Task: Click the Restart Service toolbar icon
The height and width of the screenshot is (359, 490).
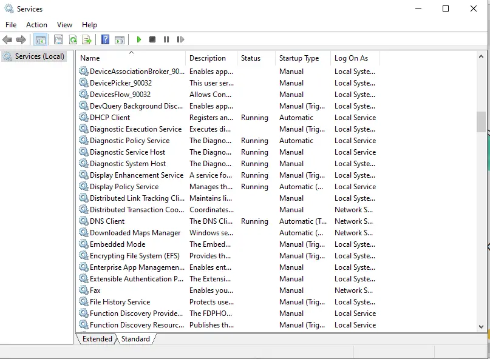Action: (180, 39)
